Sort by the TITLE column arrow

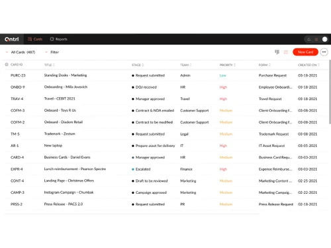click(54, 65)
